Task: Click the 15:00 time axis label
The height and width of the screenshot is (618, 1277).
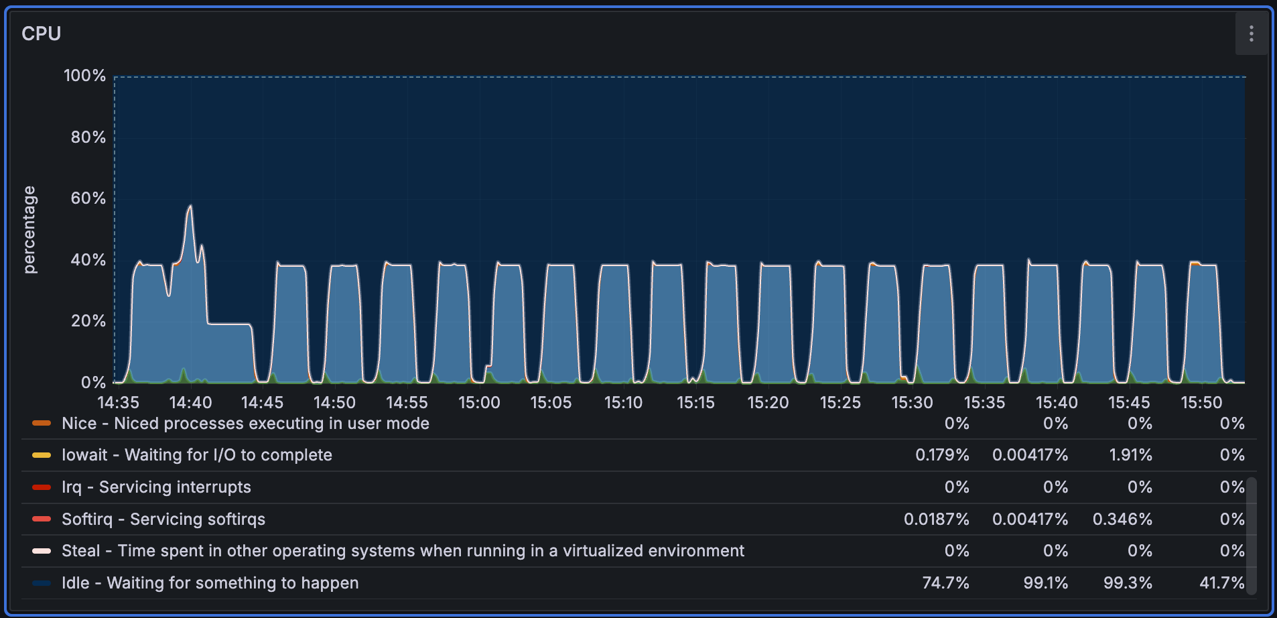Action: tap(480, 402)
